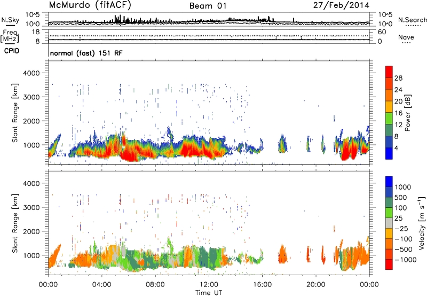Viewport: 427px width, 296px height.
Task: Click the 'Freq. [MHz]' axis label
Action: click(x=10, y=36)
